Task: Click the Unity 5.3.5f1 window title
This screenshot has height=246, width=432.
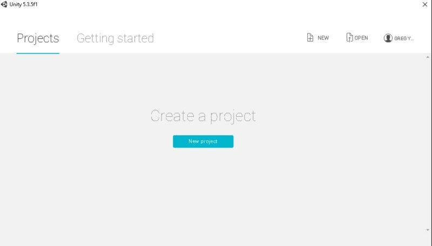Action: coord(23,4)
